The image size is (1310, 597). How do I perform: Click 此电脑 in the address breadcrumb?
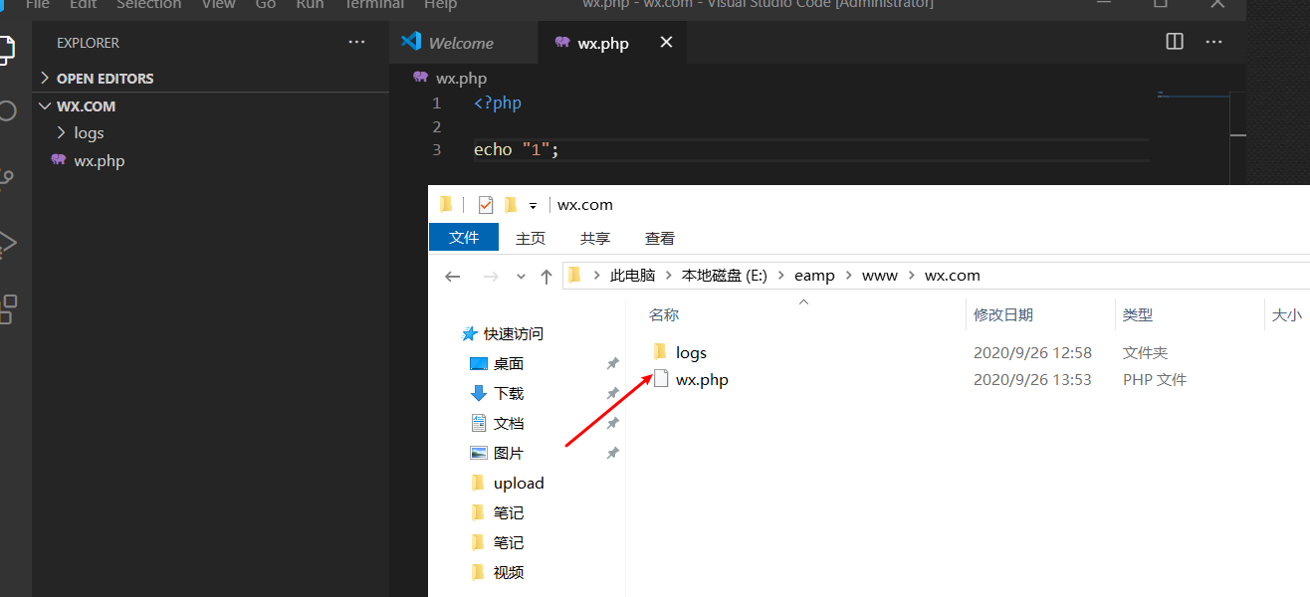click(633, 276)
